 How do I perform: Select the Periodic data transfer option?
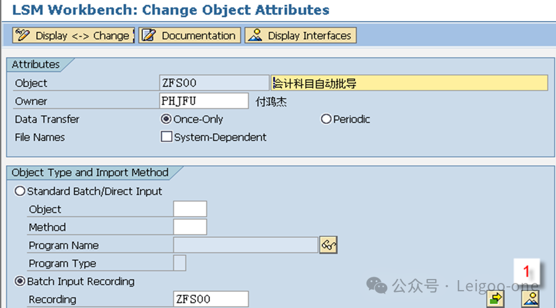[326, 119]
